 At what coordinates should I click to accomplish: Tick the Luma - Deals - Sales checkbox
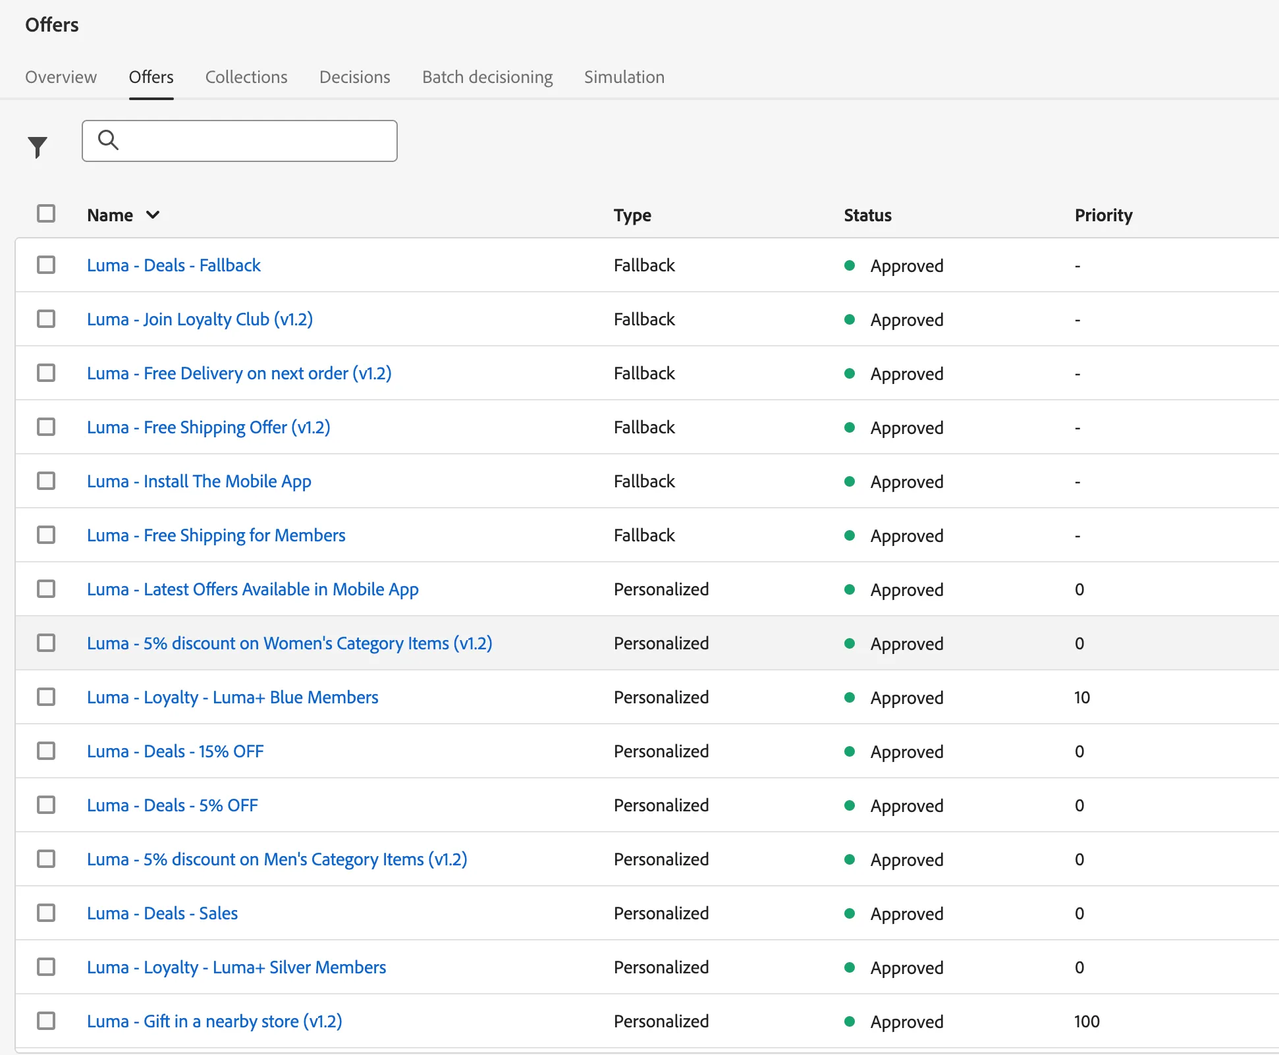[x=46, y=913]
